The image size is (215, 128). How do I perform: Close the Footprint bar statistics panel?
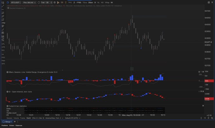tap(203, 106)
